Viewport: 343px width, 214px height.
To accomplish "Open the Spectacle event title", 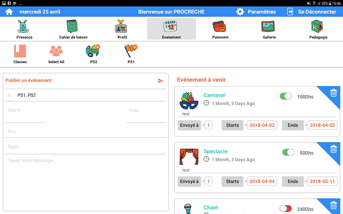I will [215, 151].
